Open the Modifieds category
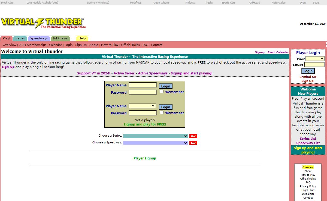Viewport: 327px width, 201px height. coord(136,2)
